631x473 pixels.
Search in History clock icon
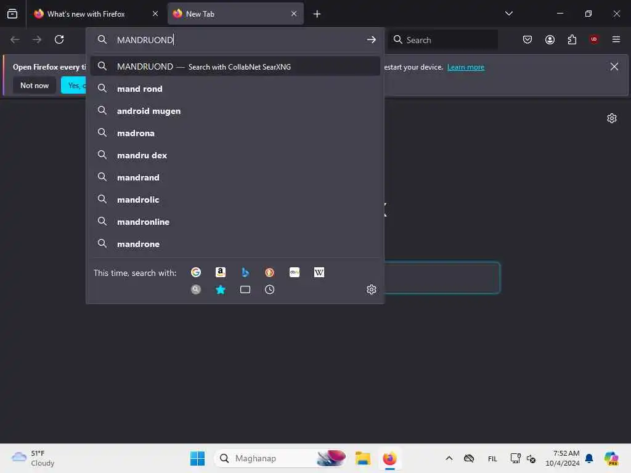click(x=270, y=289)
